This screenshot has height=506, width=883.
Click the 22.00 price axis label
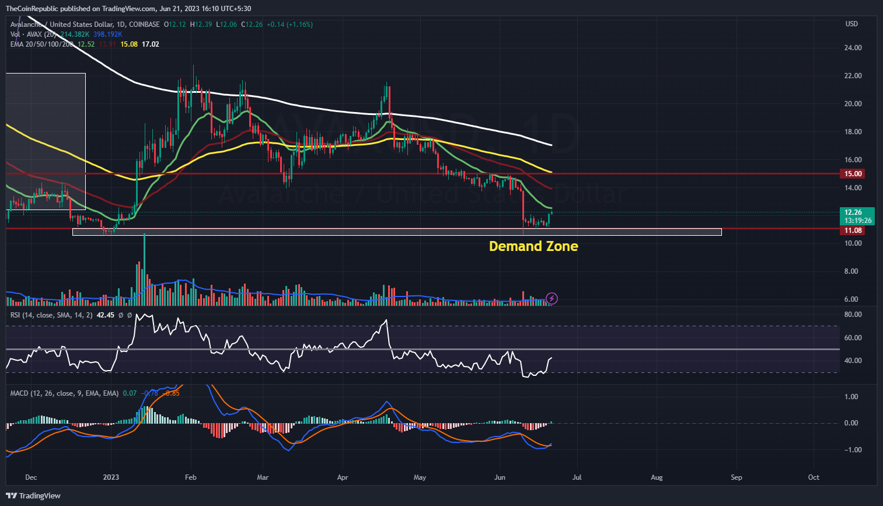pyautogui.click(x=853, y=76)
